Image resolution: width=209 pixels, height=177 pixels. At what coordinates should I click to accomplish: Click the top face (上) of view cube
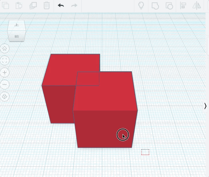(x=17, y=26)
